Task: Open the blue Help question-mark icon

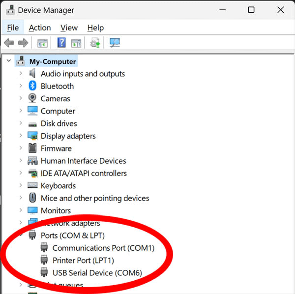Action: 61,42
